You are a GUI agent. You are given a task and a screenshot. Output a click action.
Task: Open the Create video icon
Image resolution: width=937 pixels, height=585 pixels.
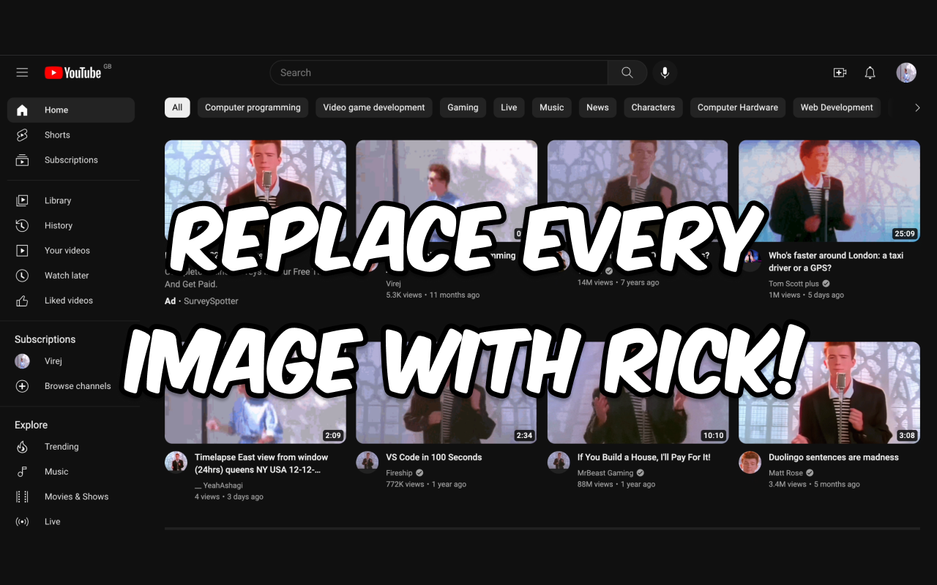coord(840,72)
